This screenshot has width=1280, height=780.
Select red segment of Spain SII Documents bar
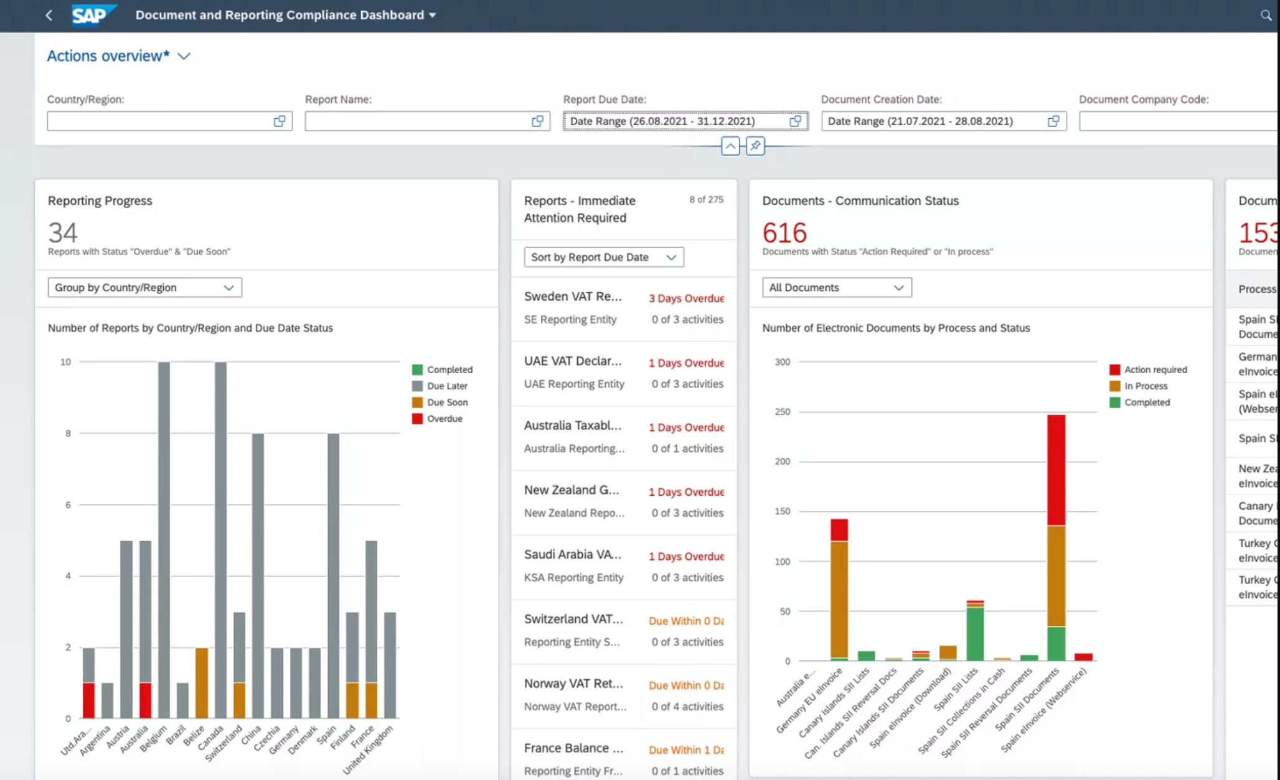pyautogui.click(x=1056, y=470)
